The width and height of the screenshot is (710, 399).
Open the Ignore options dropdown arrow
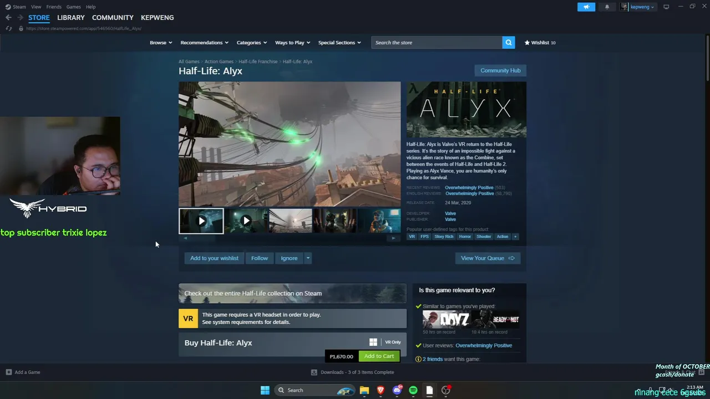[308, 258]
